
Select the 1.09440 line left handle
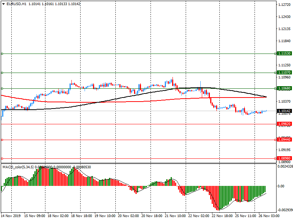[2, 140]
